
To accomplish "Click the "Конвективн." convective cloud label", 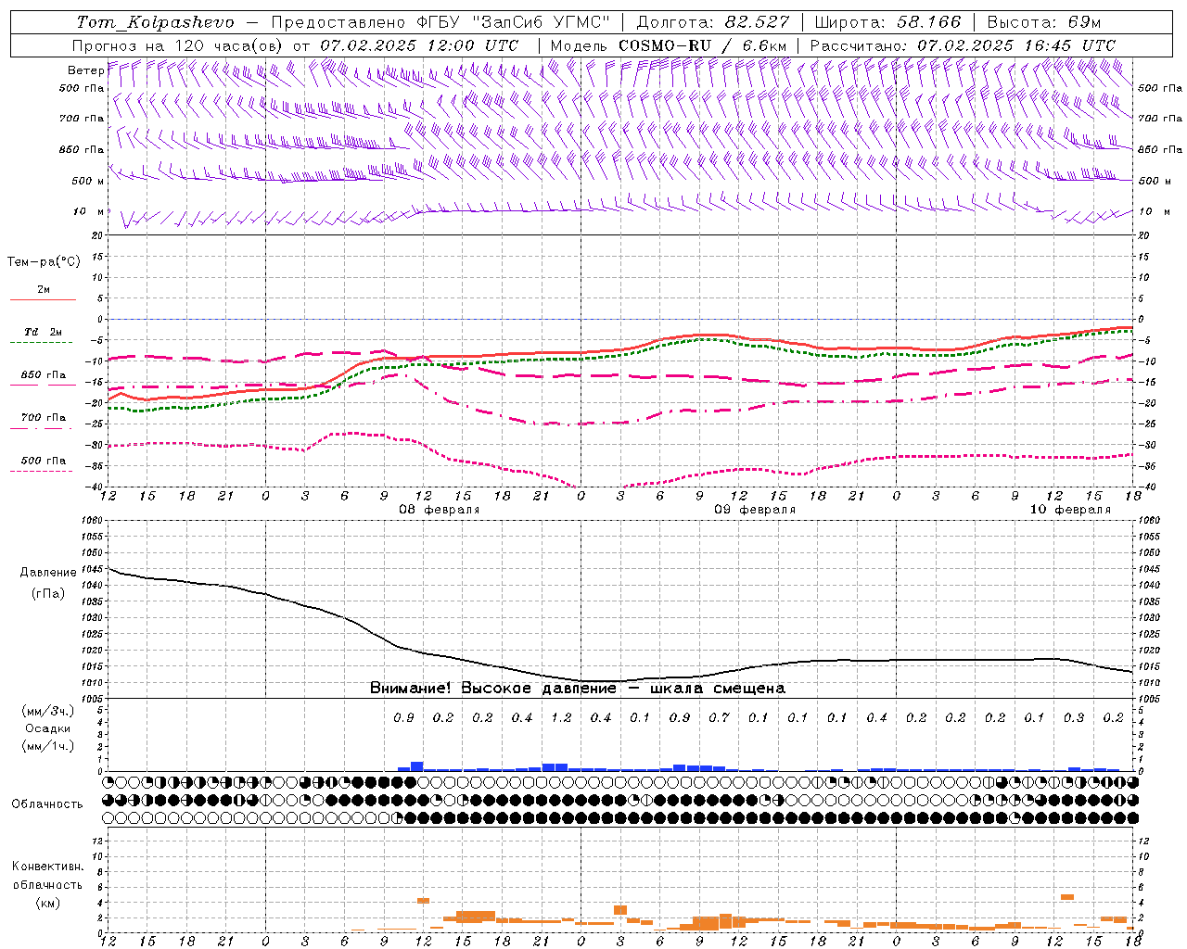I will (47, 867).
